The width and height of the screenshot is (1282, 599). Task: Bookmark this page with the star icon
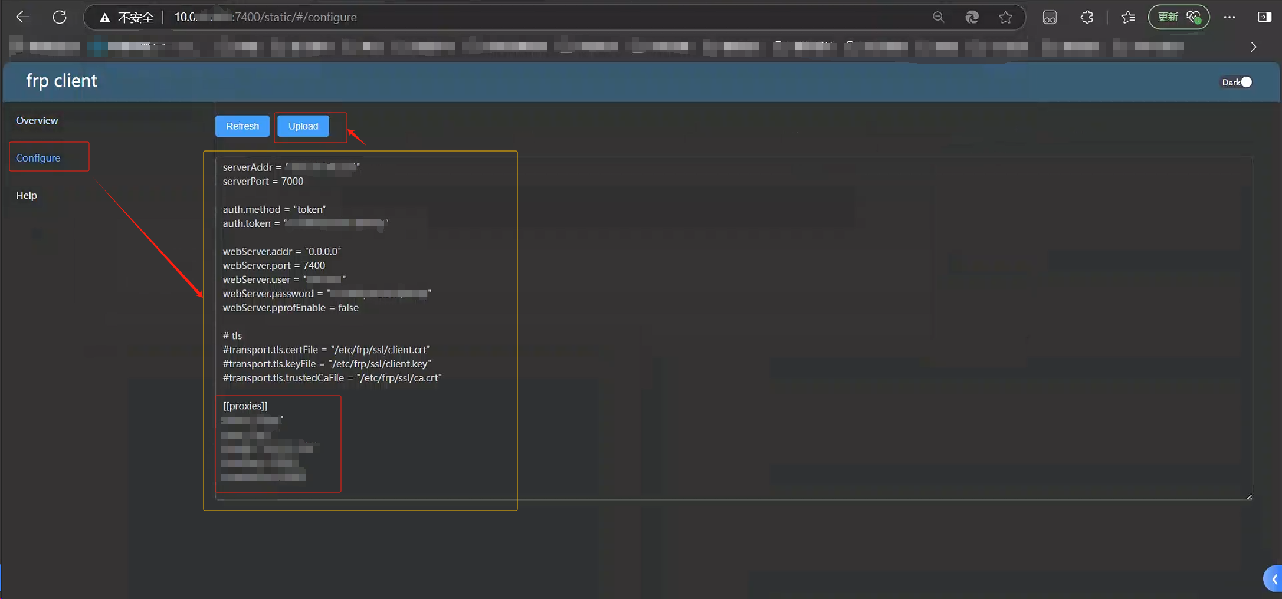pos(1005,17)
